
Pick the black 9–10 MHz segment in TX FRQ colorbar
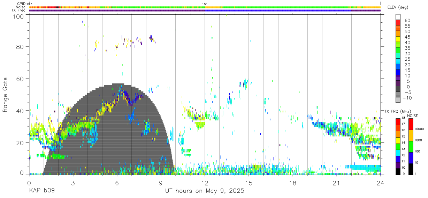398,171
